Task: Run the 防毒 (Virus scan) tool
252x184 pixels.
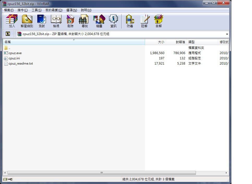Action: point(130,21)
